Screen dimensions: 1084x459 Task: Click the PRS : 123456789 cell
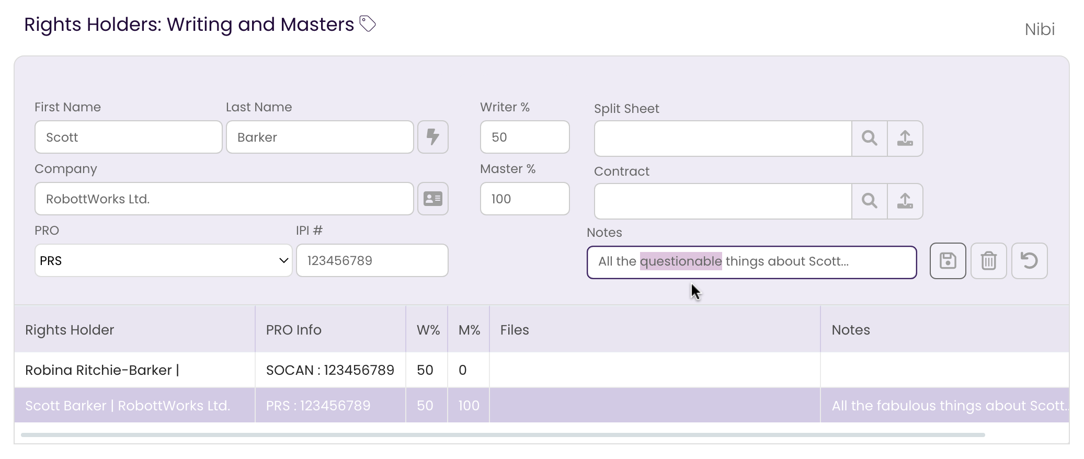330,405
